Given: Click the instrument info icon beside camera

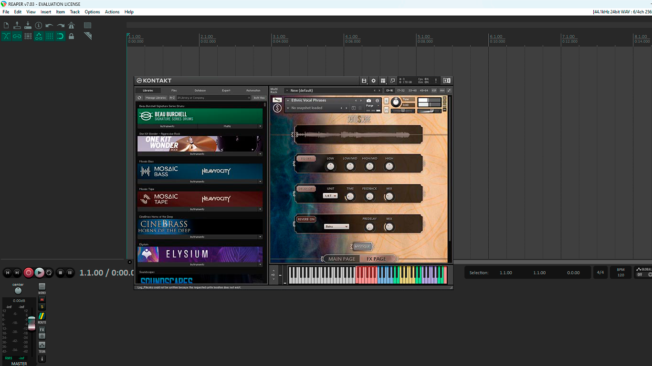Looking at the screenshot, I should coord(377,101).
